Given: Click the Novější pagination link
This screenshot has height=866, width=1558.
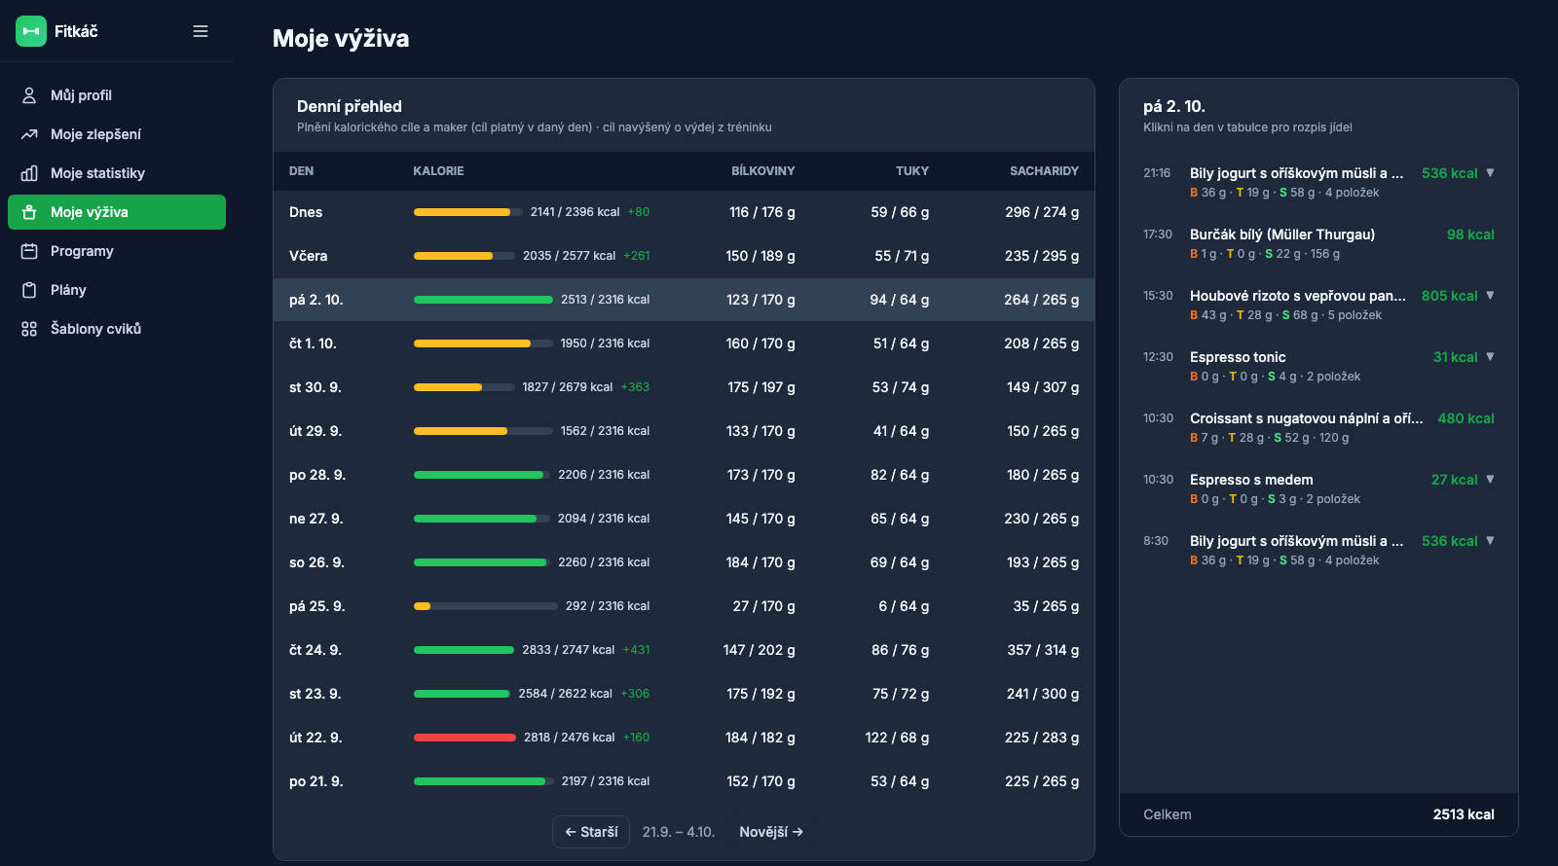Looking at the screenshot, I should click(x=771, y=832).
